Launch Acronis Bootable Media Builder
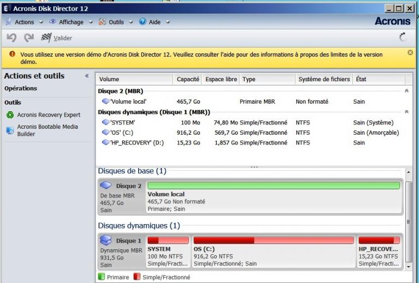This screenshot has width=419, height=283. click(x=47, y=130)
